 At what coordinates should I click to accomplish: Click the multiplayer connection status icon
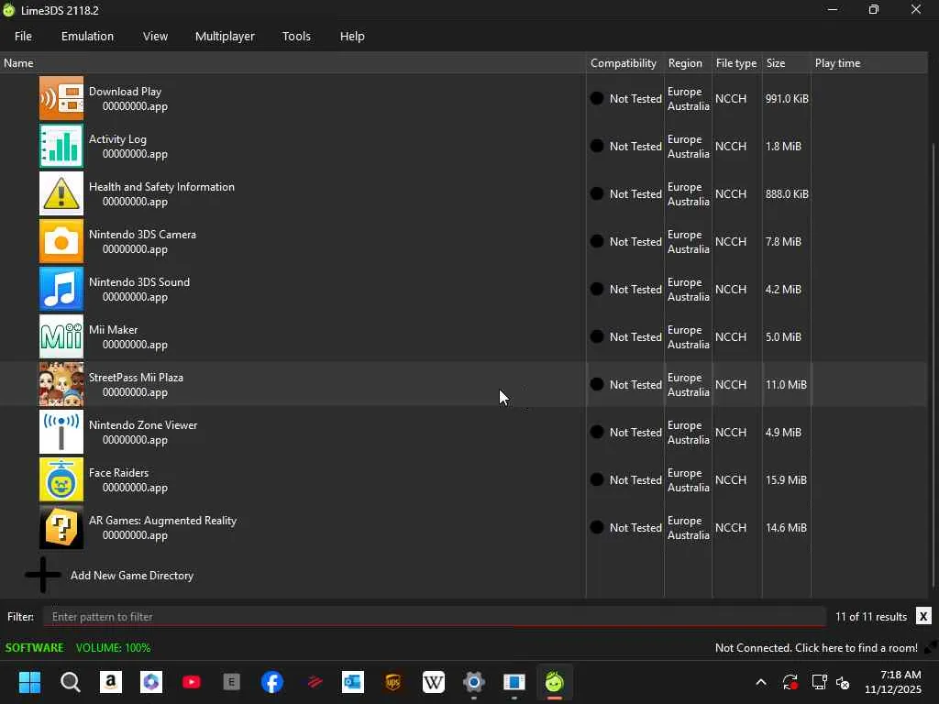point(931,647)
